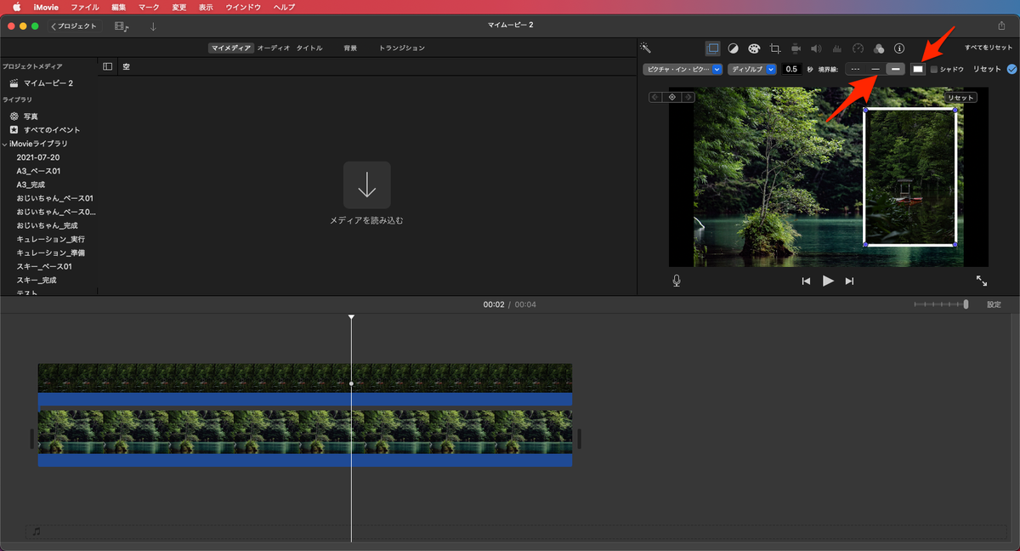
Task: Open the volume speaker icon
Action: click(x=817, y=48)
